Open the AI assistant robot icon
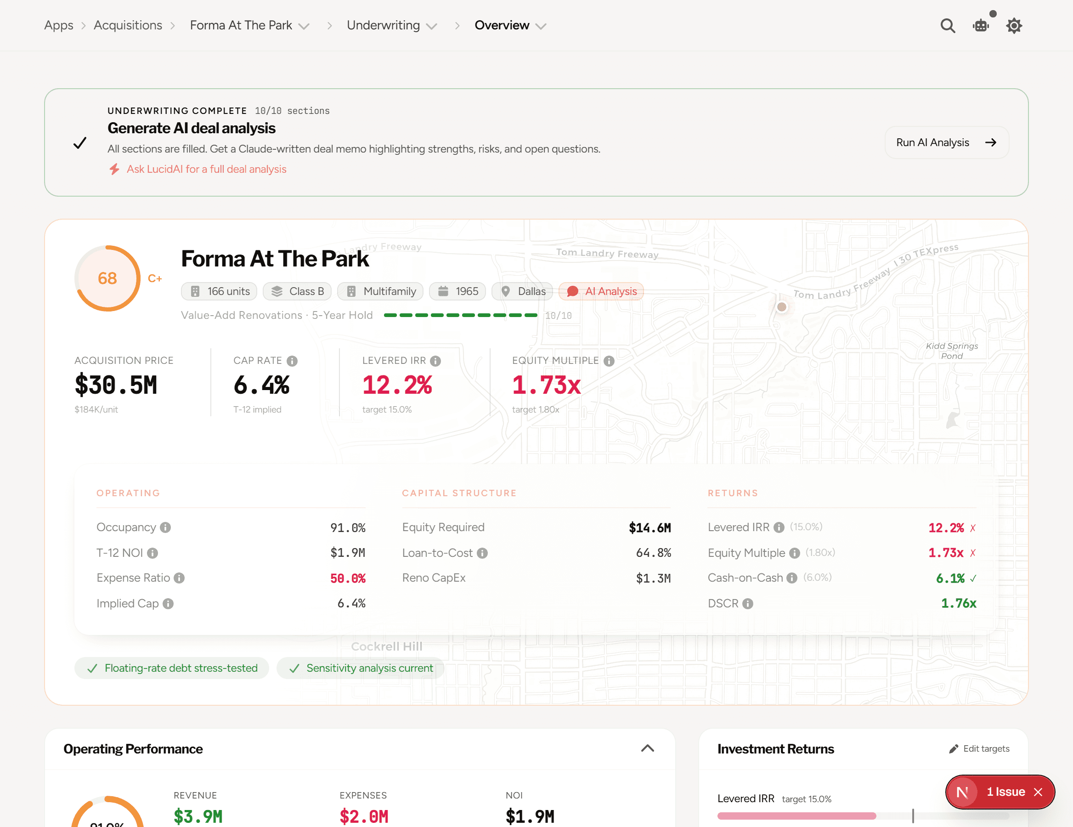1073x827 pixels. pyautogui.click(x=981, y=26)
